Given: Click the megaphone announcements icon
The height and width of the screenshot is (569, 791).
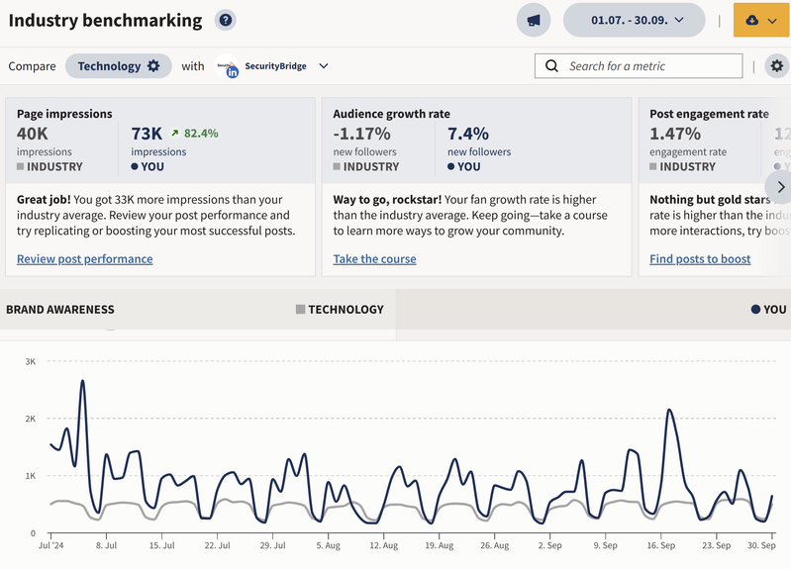Looking at the screenshot, I should tap(534, 20).
